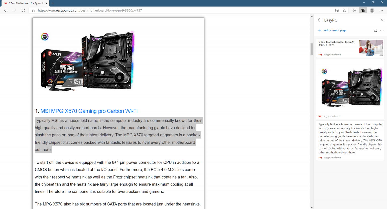The width and height of the screenshot is (387, 209).
Task: Go back with the EasyPC panel arrow
Action: pyautogui.click(x=319, y=20)
